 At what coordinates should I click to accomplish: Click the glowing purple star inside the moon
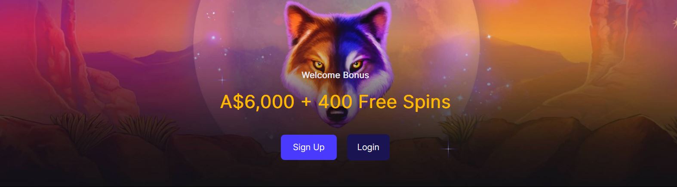[x=213, y=38]
